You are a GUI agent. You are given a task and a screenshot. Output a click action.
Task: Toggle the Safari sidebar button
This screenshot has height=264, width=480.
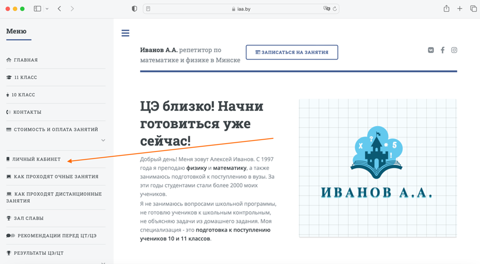coord(37,9)
